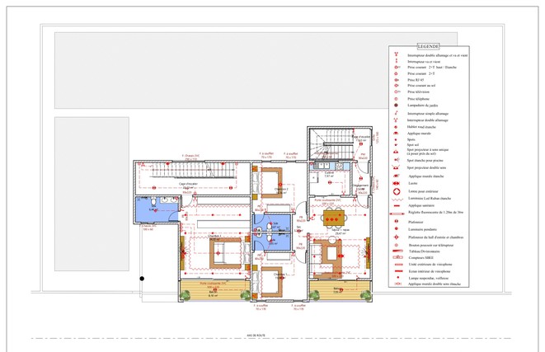Select the 'Interrupteur double allumage et va et vient' text

click(x=437, y=55)
